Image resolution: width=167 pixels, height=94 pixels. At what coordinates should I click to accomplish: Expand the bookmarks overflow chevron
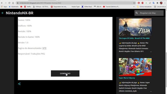click(134, 7)
